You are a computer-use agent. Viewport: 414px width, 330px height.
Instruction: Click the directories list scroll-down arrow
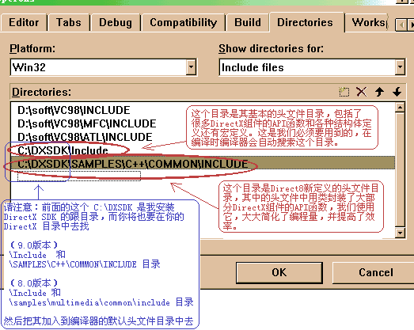point(400,233)
